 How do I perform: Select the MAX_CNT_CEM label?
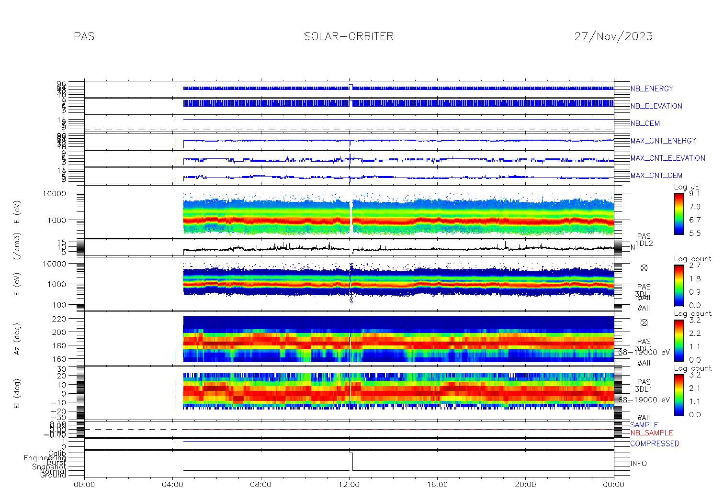tap(656, 176)
